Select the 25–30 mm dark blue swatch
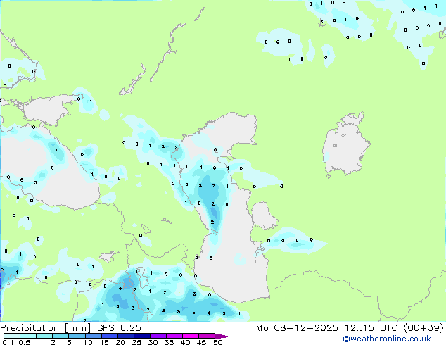 [x=142, y=336]
